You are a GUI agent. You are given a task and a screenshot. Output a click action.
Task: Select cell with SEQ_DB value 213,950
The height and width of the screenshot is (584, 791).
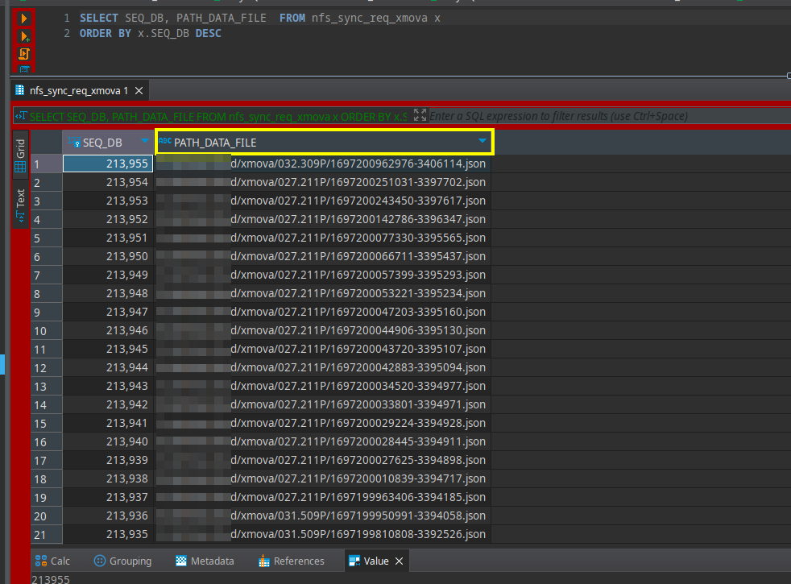[107, 256]
